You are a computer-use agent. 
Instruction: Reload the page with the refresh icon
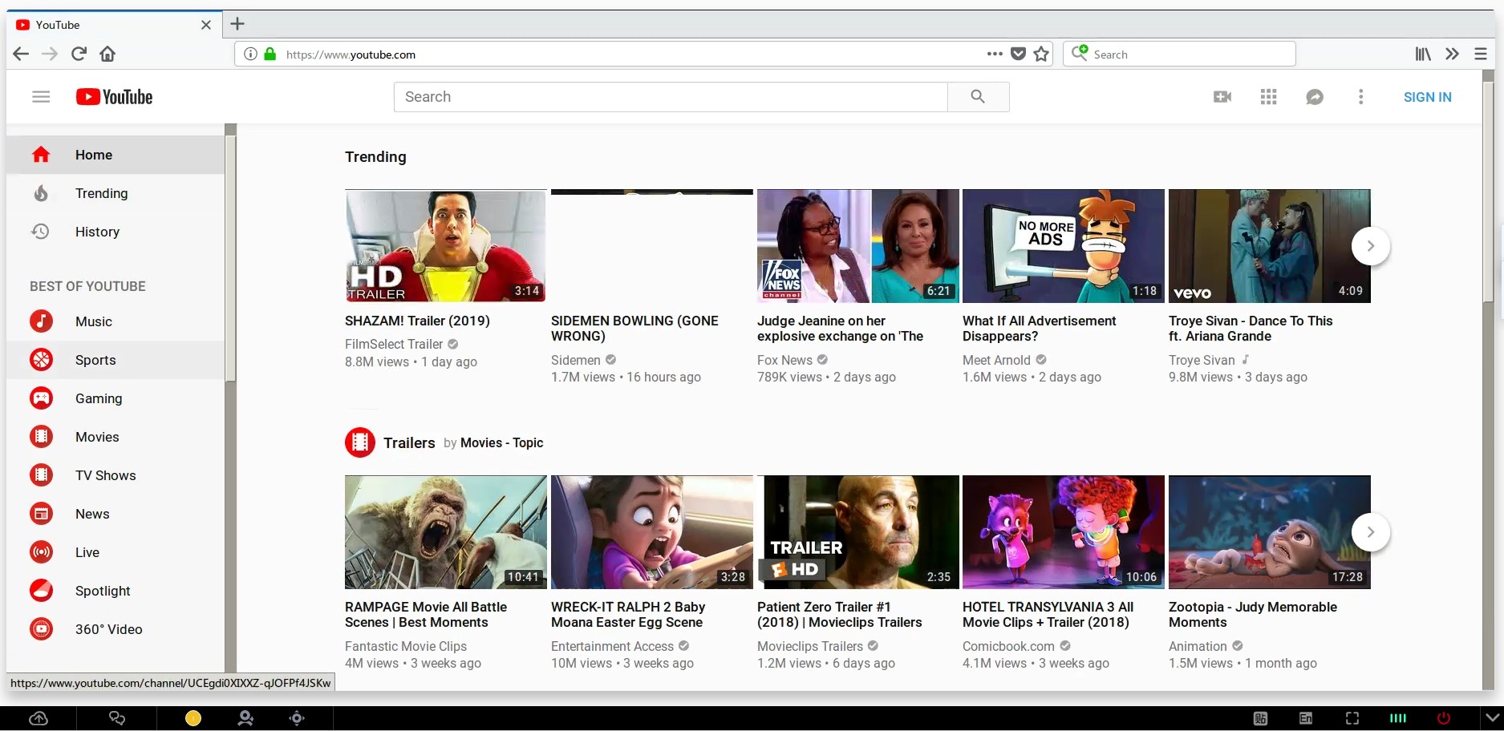[x=79, y=54]
